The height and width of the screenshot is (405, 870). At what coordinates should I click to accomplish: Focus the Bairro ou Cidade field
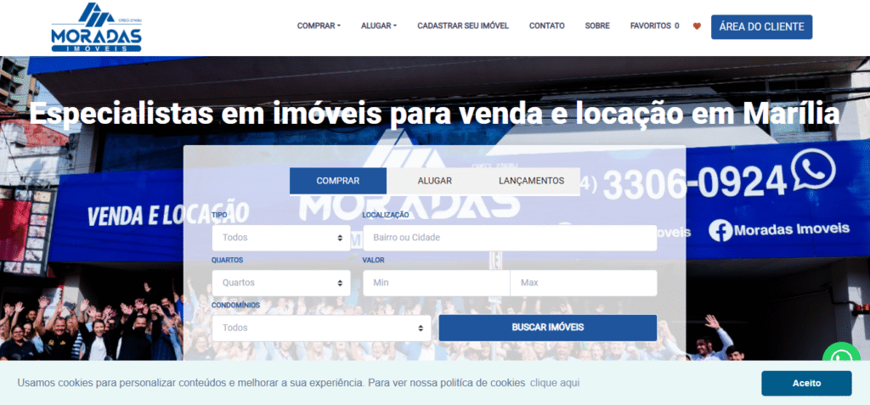[510, 238]
